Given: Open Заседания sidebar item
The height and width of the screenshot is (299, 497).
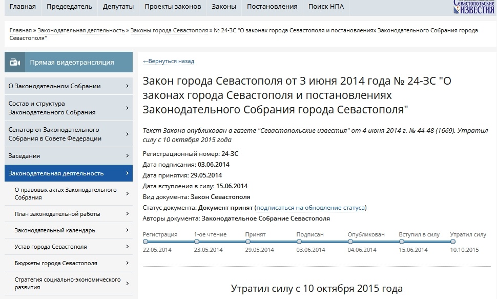Looking at the screenshot, I should (x=69, y=156).
